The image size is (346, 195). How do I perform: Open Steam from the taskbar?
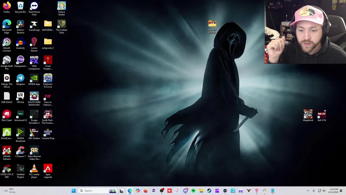tap(209, 191)
